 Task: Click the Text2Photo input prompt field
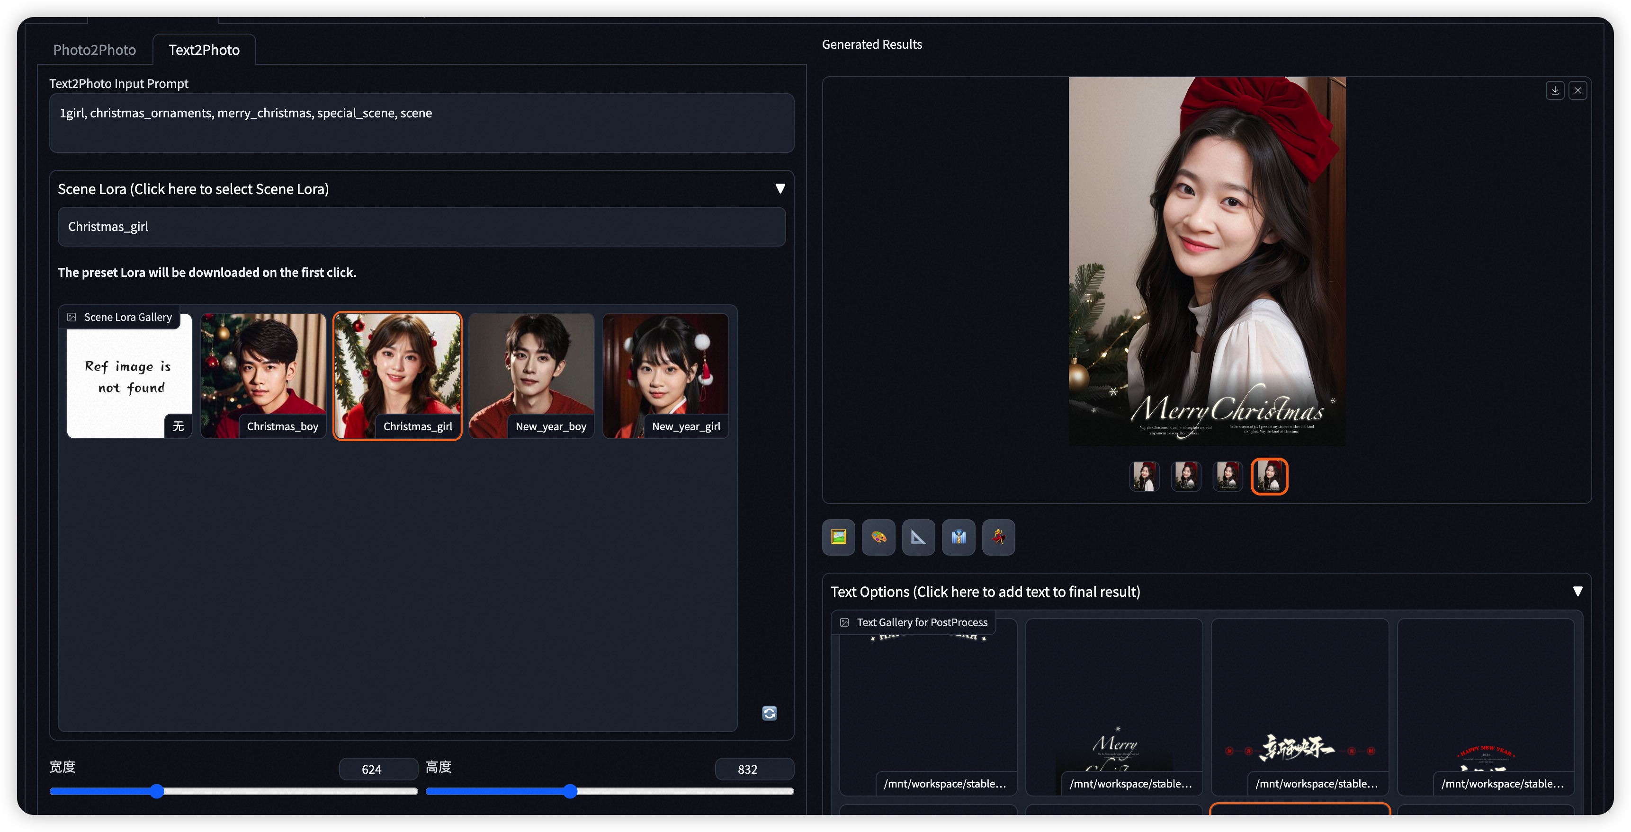[421, 123]
